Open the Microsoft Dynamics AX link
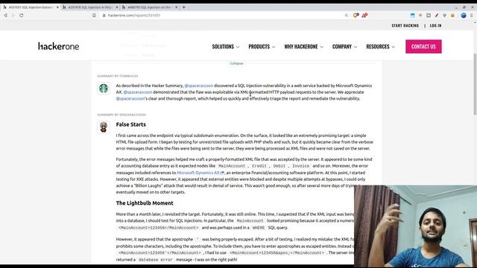The width and height of the screenshot is (477, 268). (x=200, y=173)
